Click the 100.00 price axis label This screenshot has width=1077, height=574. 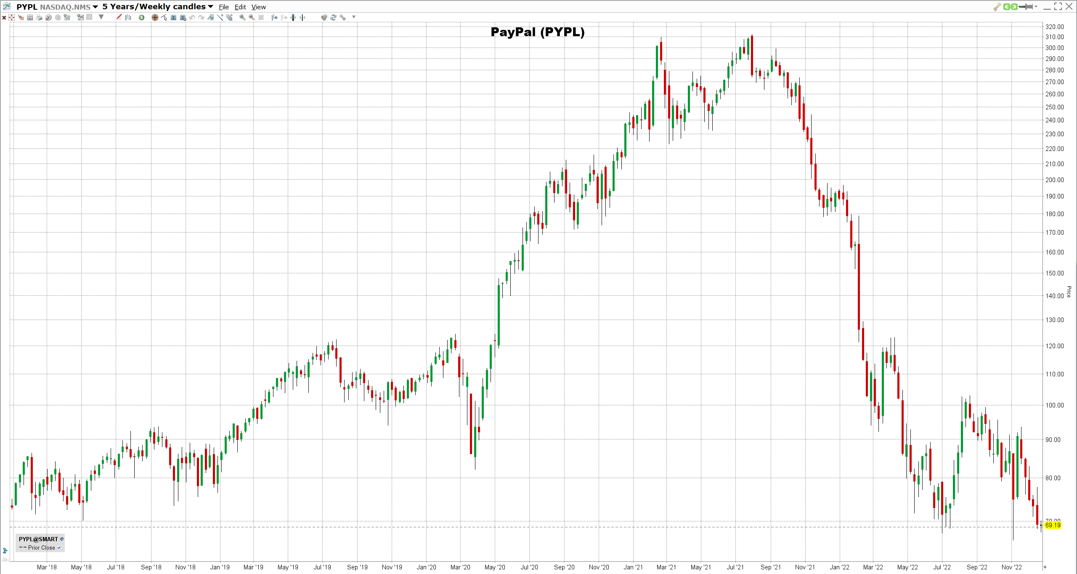(x=1055, y=405)
